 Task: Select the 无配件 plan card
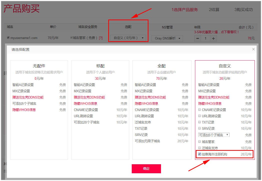point(39,110)
